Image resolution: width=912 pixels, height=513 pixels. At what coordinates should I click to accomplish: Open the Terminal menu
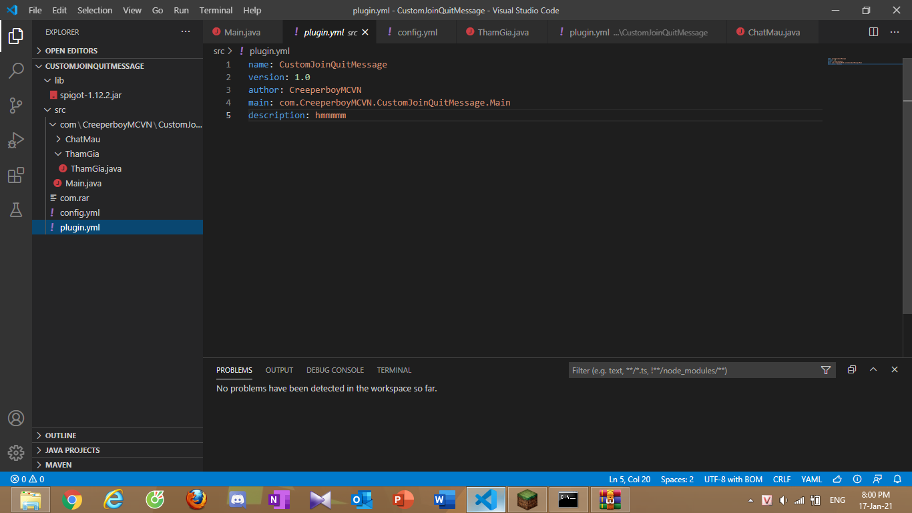[x=216, y=10]
